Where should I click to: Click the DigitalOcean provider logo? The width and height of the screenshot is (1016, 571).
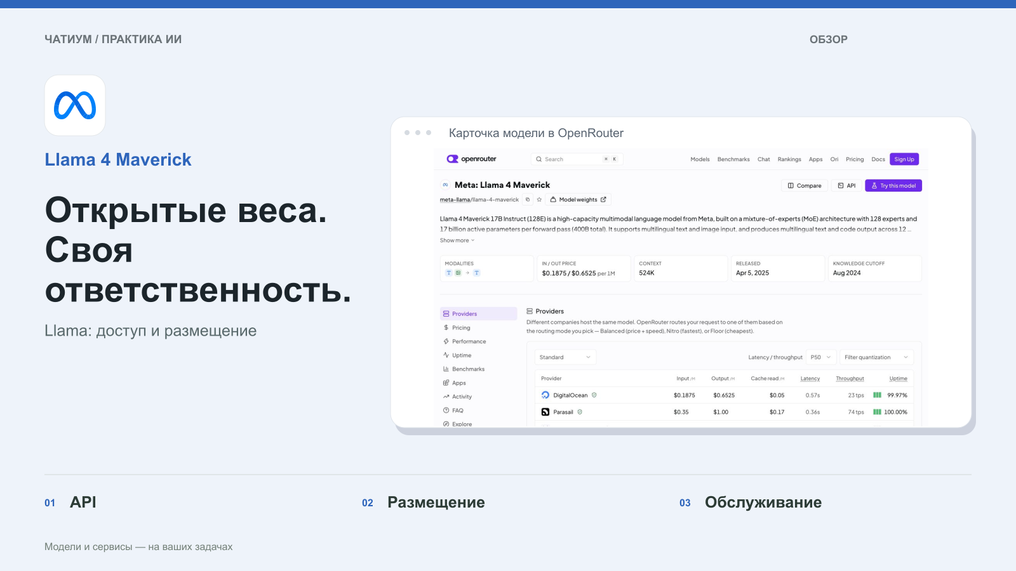point(545,395)
